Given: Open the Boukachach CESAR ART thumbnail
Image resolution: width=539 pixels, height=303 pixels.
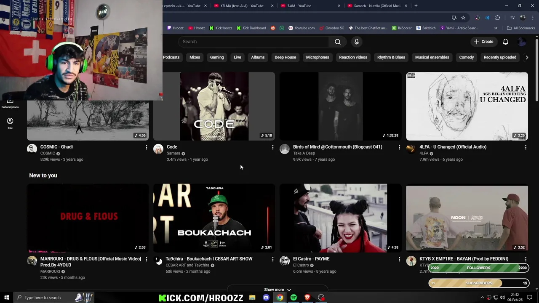Looking at the screenshot, I should tap(214, 218).
